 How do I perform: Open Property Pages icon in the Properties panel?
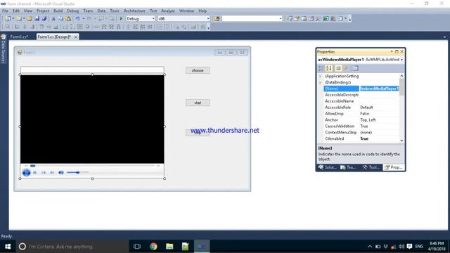pyautogui.click(x=355, y=68)
